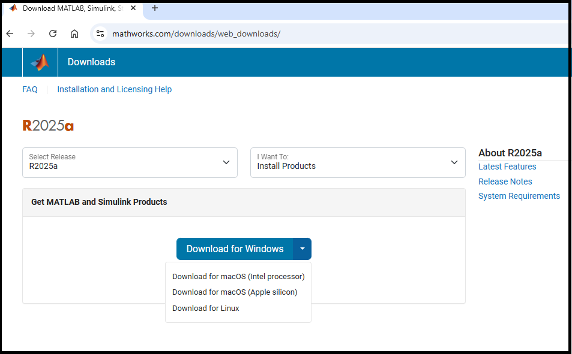Open Installation and Licensing Help link
Screen dimensions: 572x354
pos(115,90)
